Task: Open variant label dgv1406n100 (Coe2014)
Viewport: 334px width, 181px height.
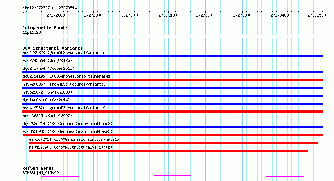Action: click(x=46, y=100)
